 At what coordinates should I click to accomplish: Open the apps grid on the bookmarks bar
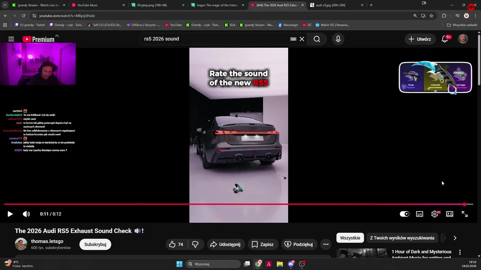pos(5,25)
